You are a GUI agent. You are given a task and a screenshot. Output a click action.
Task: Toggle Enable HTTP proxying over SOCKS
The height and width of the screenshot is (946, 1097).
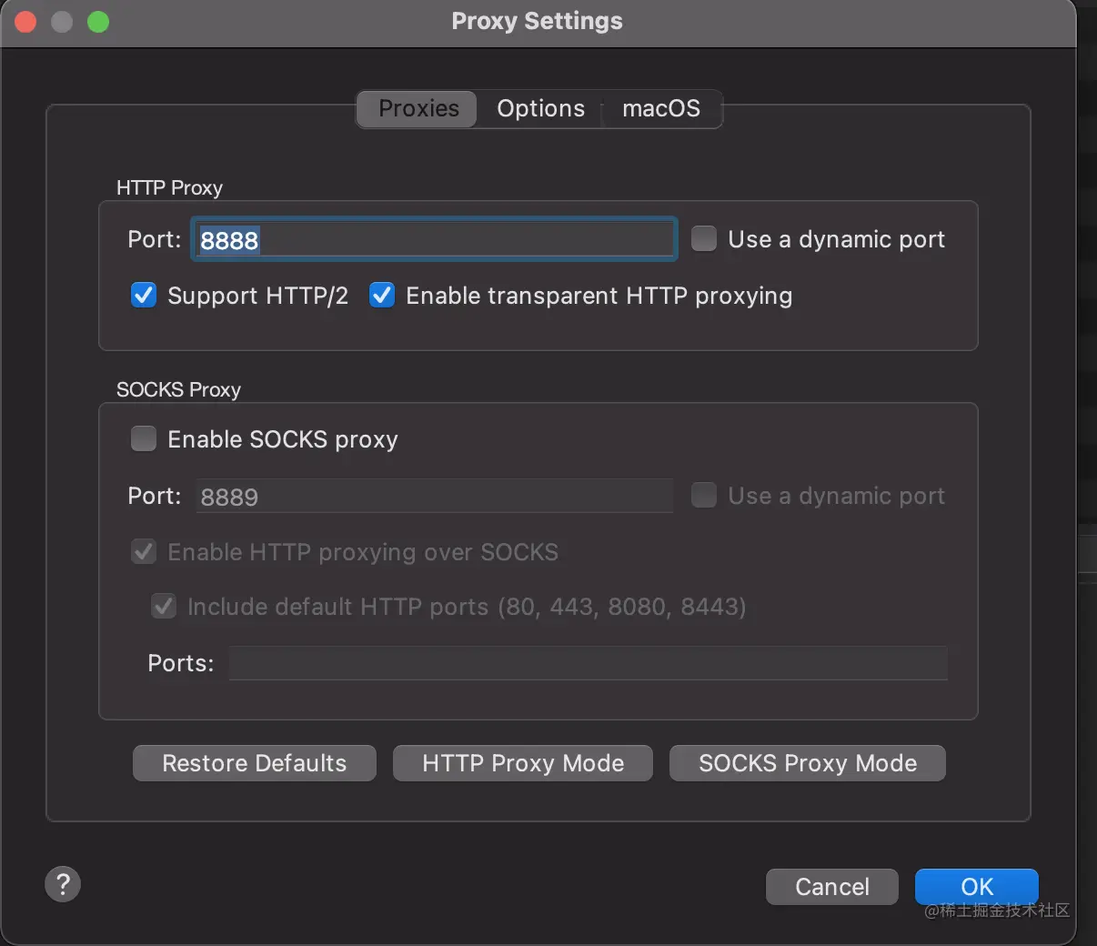coord(144,552)
